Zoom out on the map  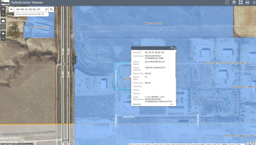pyautogui.click(x=3, y=14)
